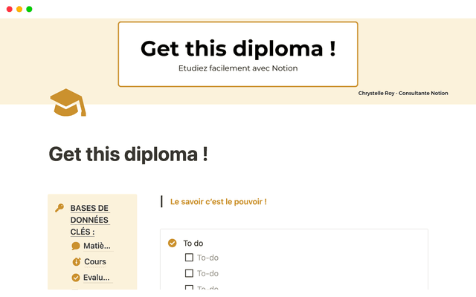This screenshot has height=297, width=476.
Task: Check the first To-do checkbox
Action: coord(189,258)
